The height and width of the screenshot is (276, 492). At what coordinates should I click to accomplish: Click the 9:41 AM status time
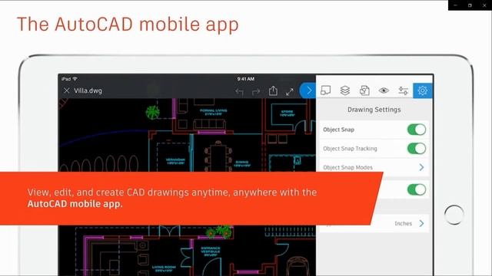point(246,79)
